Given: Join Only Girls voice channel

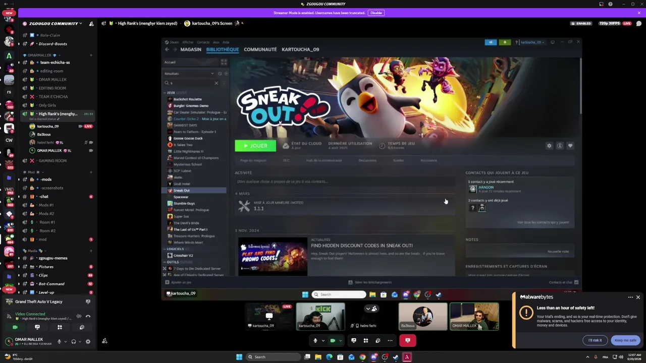Looking at the screenshot, I should (x=47, y=105).
